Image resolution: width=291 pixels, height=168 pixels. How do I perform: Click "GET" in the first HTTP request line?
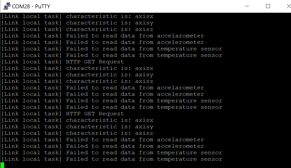pos(89,62)
